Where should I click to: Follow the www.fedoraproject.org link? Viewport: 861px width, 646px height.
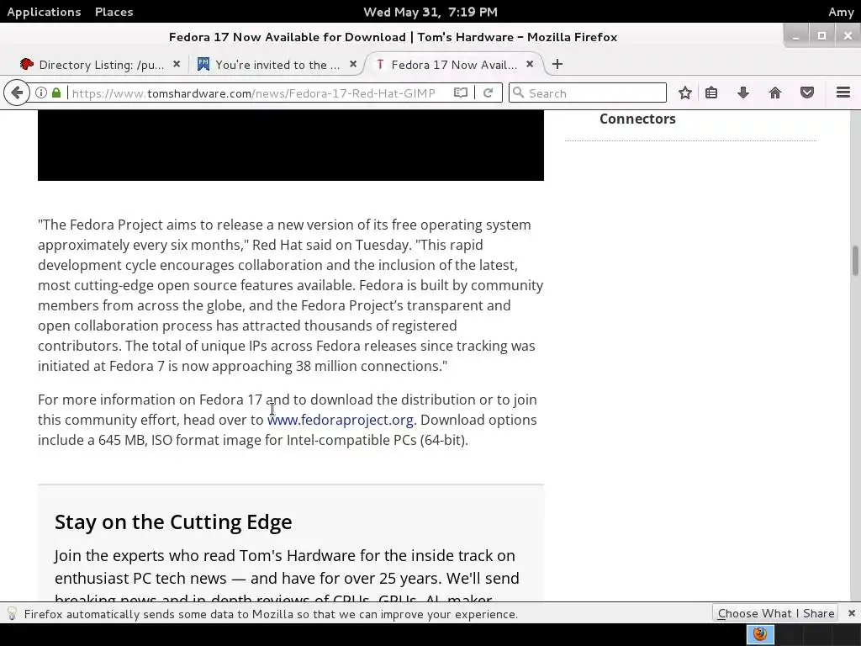340,420
